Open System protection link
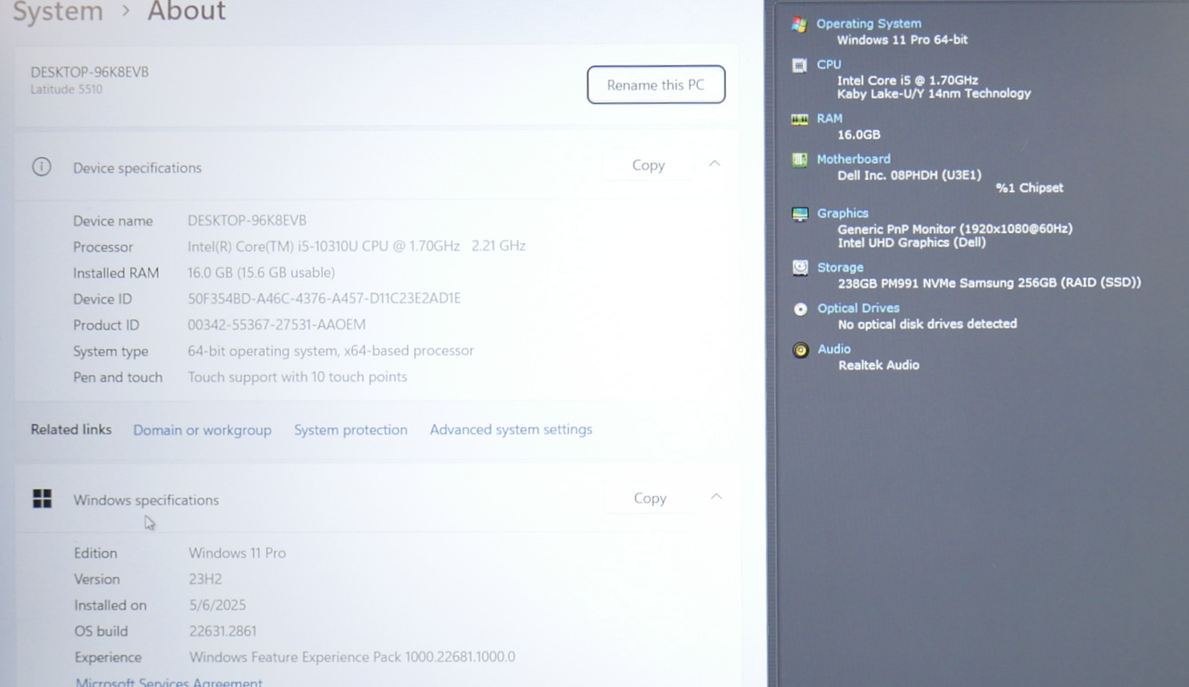 click(x=351, y=430)
